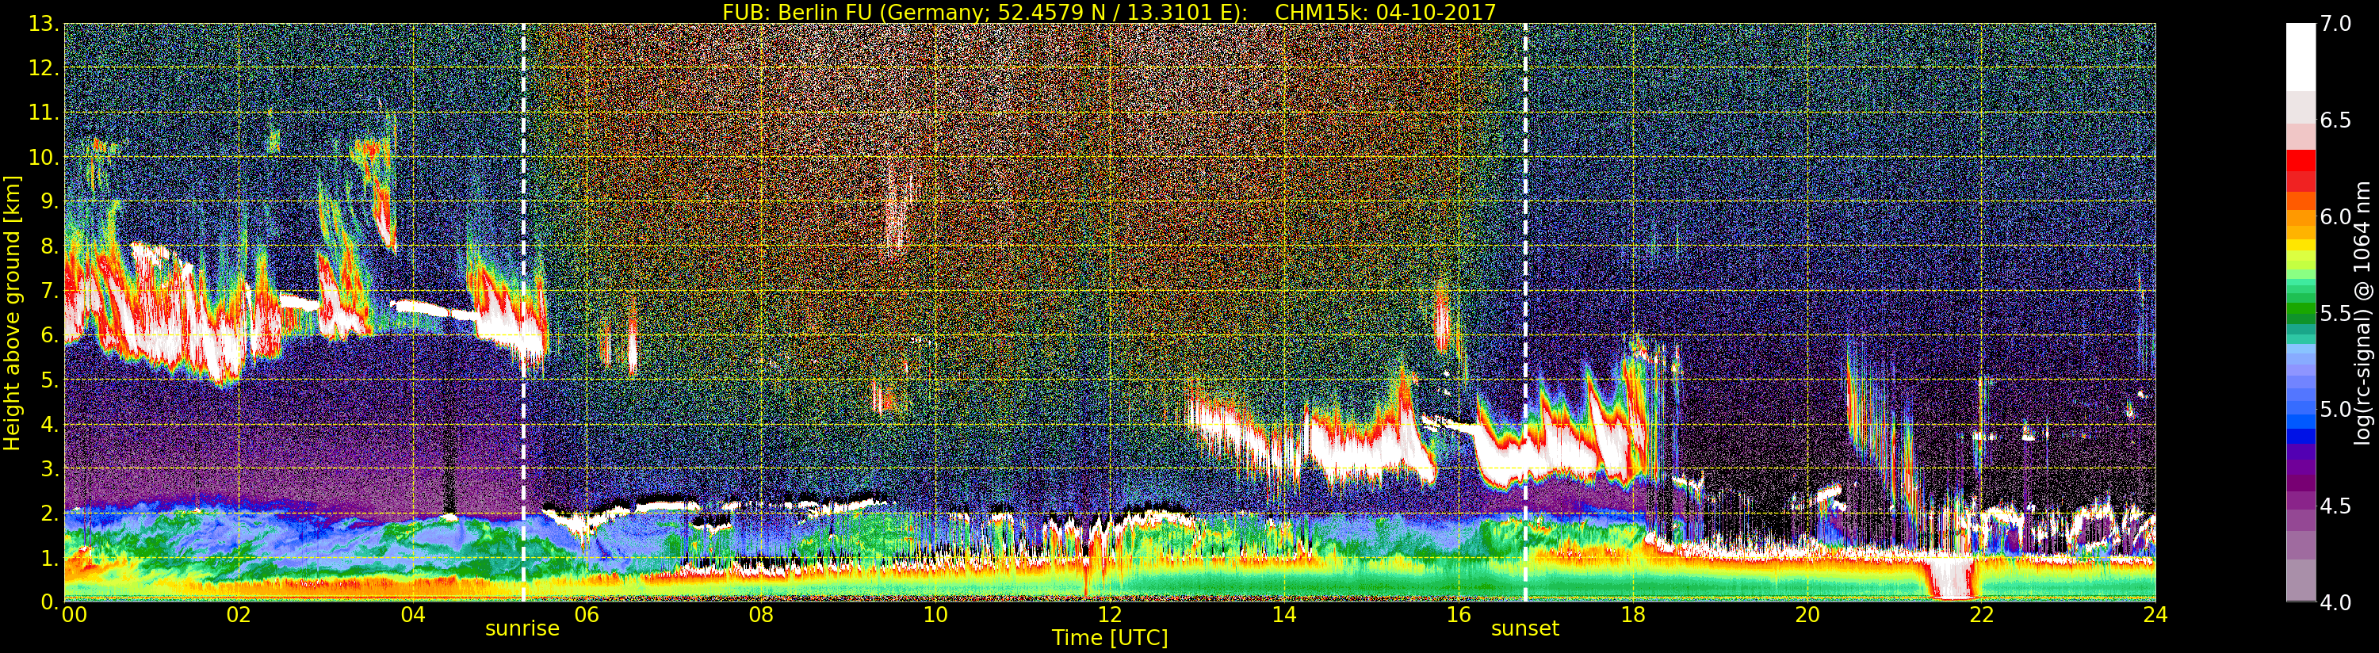Click the '04' time axis tick label
The width and height of the screenshot is (2379, 653).
(x=413, y=614)
